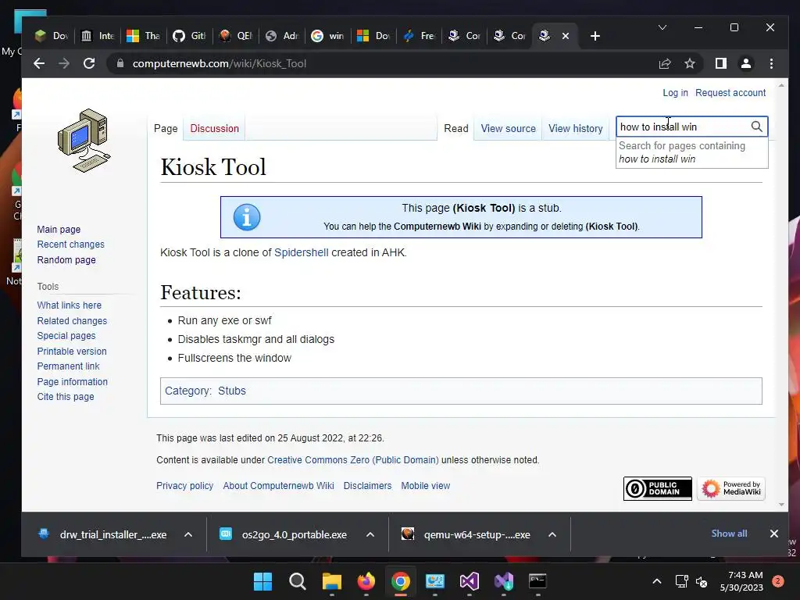Open a Random page

pos(66,259)
